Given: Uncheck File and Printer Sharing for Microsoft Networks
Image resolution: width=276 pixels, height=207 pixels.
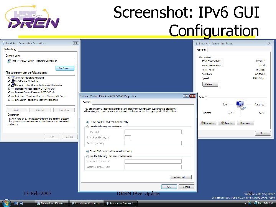Looking at the screenshot, I should pyautogui.click(x=9, y=85).
